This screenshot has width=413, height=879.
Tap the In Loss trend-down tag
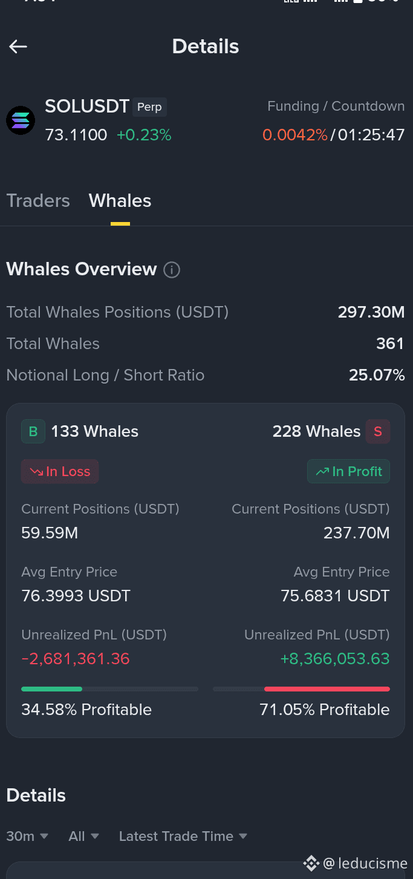click(60, 472)
